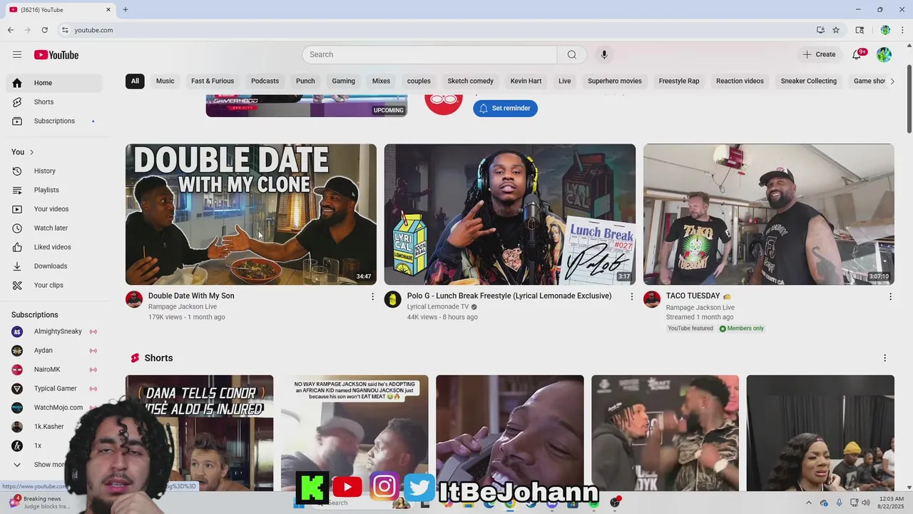The width and height of the screenshot is (913, 514).
Task: Select the Kevin Hart chip
Action: tap(526, 81)
